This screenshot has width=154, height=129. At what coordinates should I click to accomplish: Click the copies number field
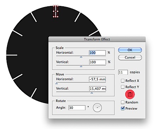tap(123, 72)
